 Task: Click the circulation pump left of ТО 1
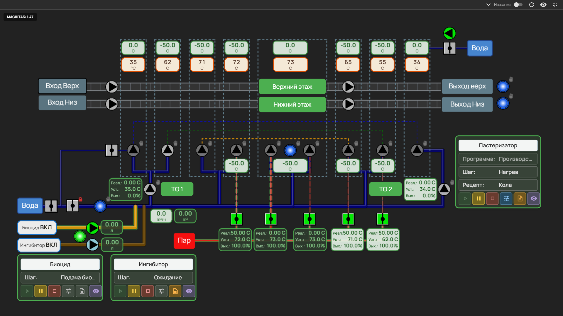coord(150,189)
